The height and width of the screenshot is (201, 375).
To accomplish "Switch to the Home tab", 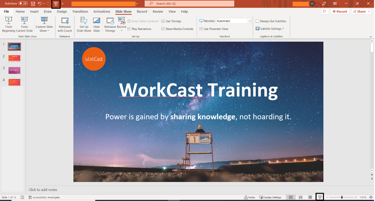I will (20, 12).
